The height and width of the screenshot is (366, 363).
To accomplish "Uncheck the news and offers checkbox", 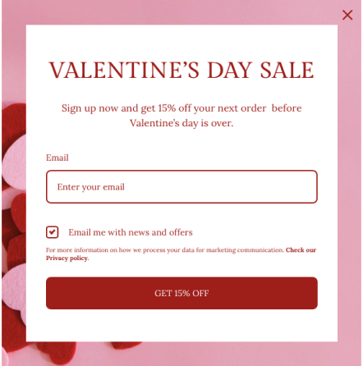I will (x=52, y=232).
